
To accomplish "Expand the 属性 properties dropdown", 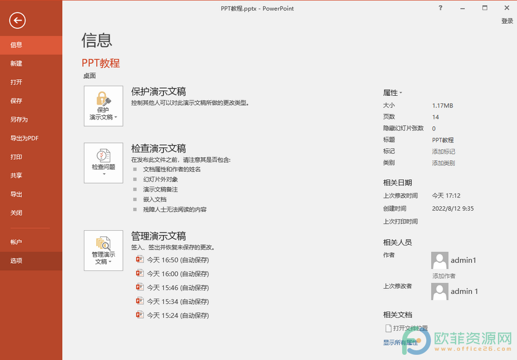I will click(393, 93).
